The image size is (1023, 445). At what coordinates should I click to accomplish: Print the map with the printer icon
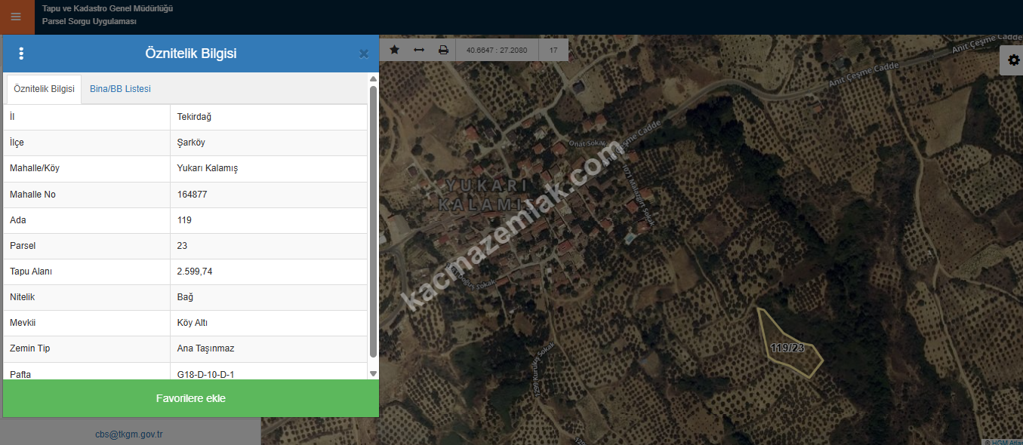coord(443,50)
